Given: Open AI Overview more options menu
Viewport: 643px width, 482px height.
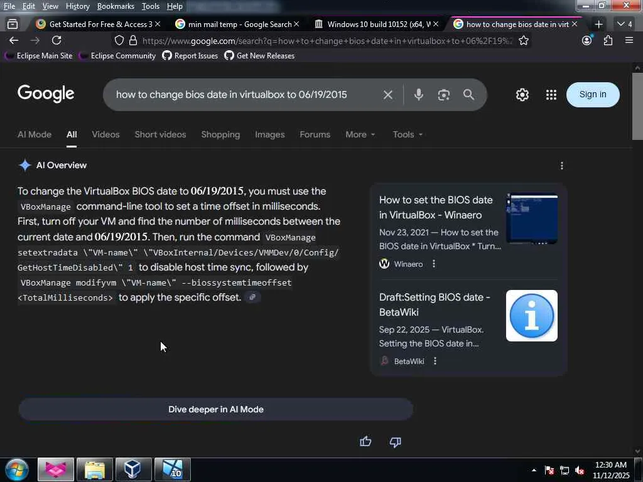Looking at the screenshot, I should click(562, 166).
